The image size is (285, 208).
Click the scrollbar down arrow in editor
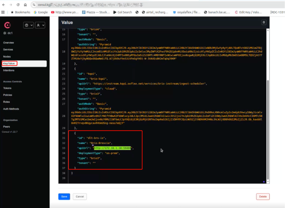tap(268, 181)
